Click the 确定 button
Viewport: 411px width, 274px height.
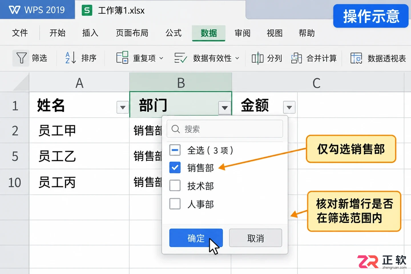click(x=196, y=238)
